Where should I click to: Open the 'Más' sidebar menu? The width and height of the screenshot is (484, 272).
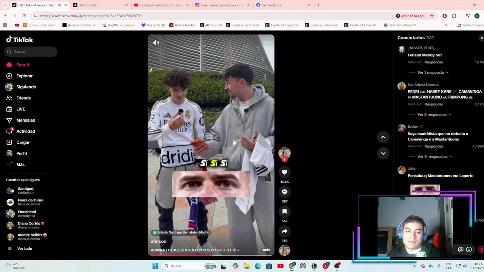coord(20,164)
